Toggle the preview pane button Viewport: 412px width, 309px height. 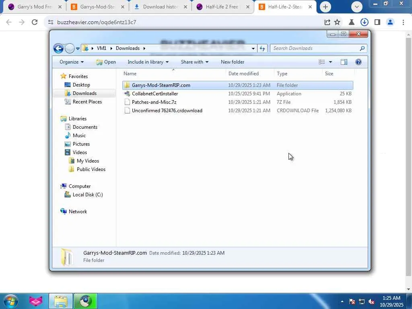(344, 62)
